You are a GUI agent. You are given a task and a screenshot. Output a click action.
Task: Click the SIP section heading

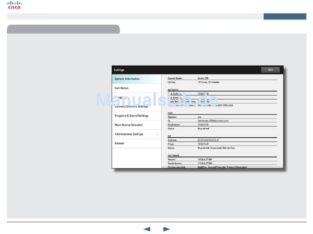click(x=169, y=136)
